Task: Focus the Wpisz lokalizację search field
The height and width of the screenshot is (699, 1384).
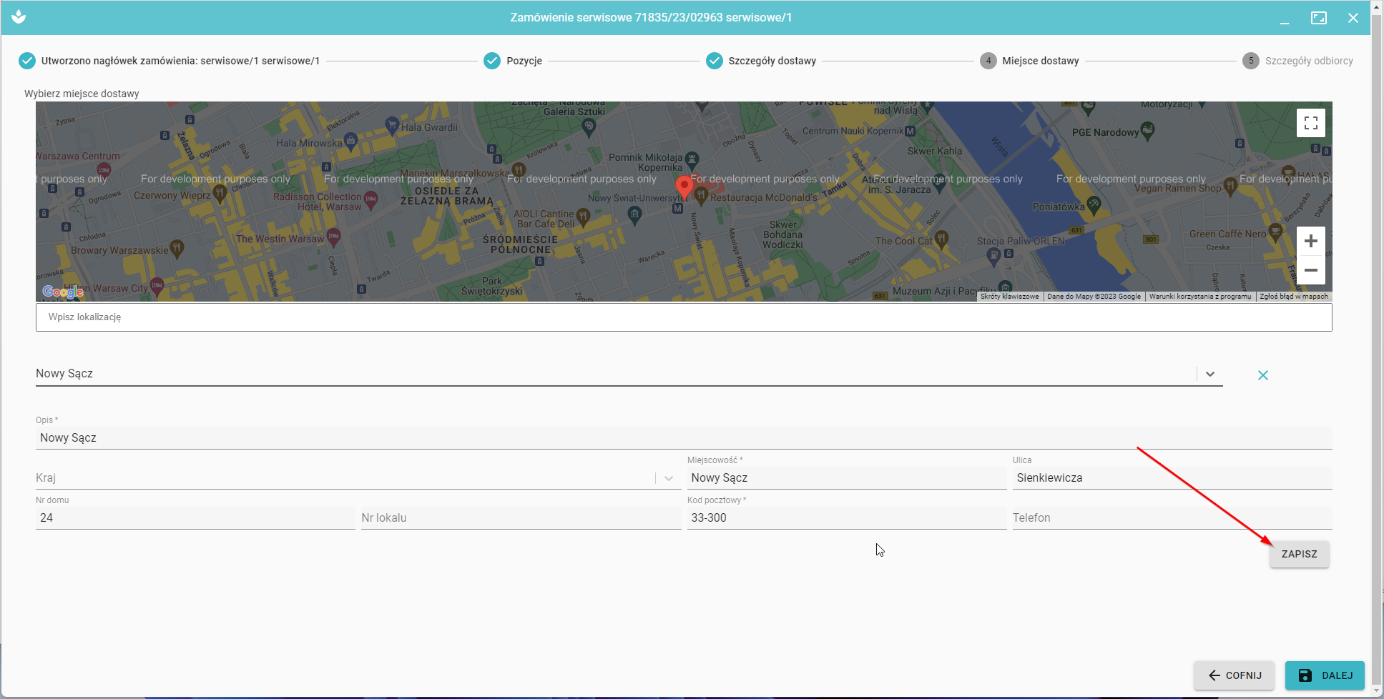Action: tap(683, 317)
